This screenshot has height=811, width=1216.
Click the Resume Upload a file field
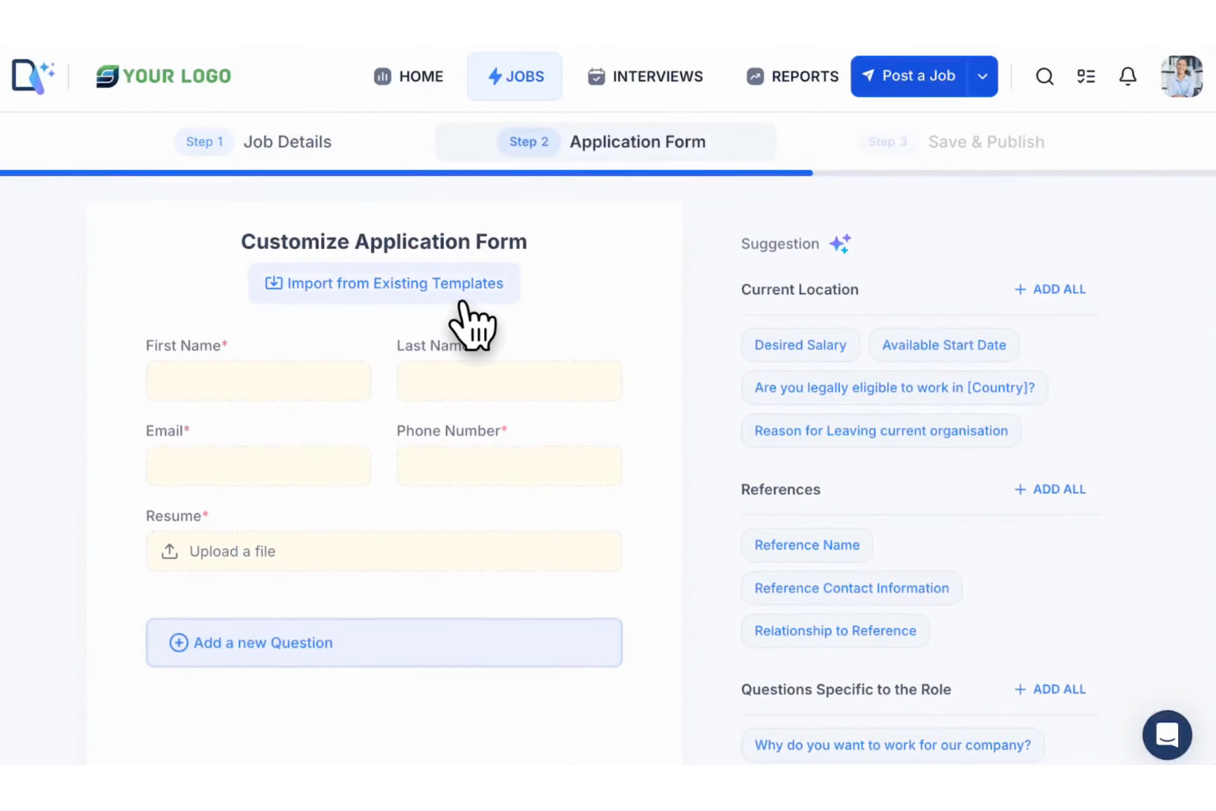pos(384,551)
